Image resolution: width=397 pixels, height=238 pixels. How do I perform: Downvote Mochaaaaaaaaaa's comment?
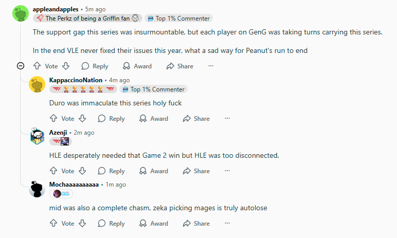pos(82,223)
